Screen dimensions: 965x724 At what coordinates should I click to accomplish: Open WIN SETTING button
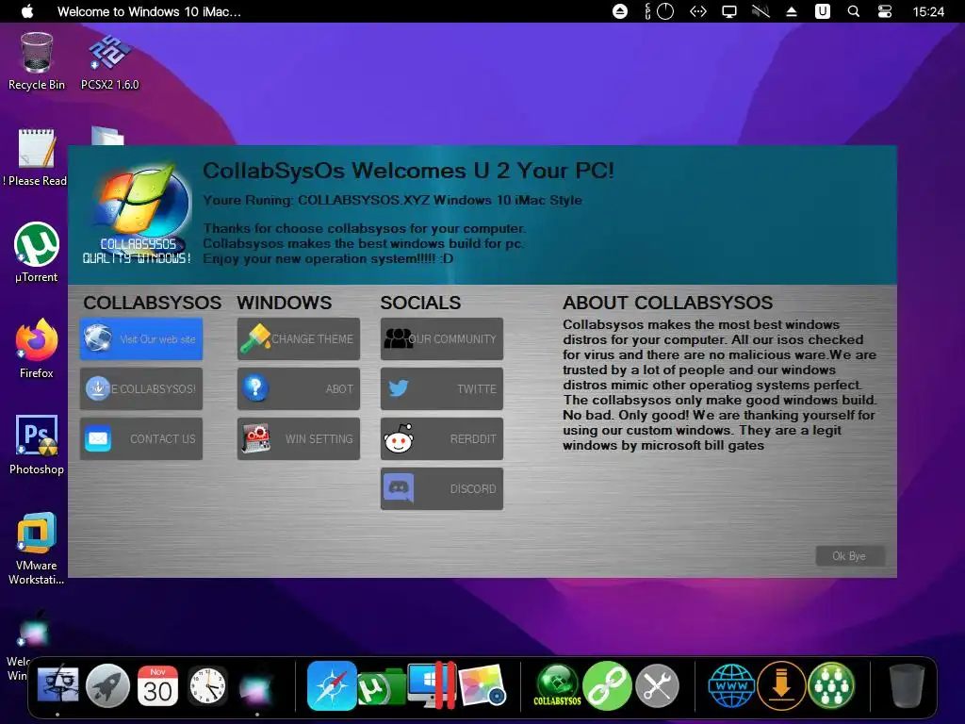[x=299, y=438]
